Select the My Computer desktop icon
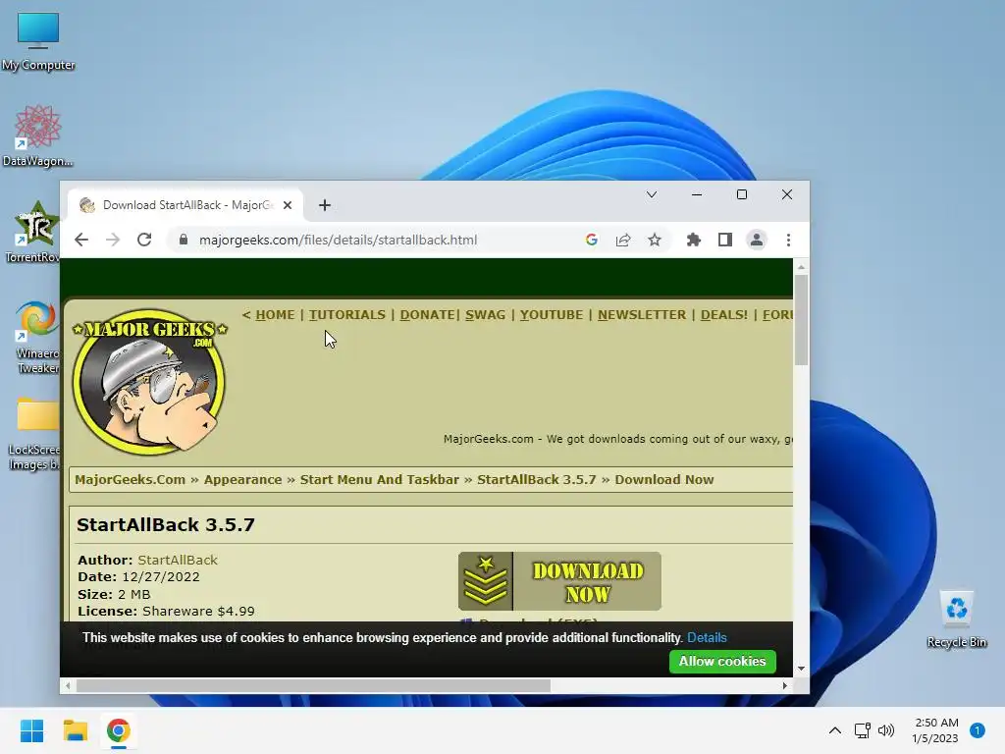This screenshot has width=1005, height=754. click(38, 41)
